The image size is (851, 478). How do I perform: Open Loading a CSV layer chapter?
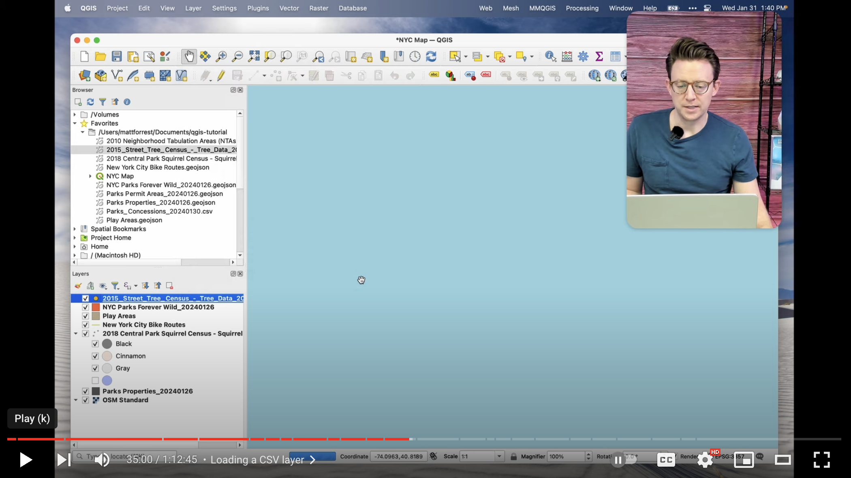(263, 460)
